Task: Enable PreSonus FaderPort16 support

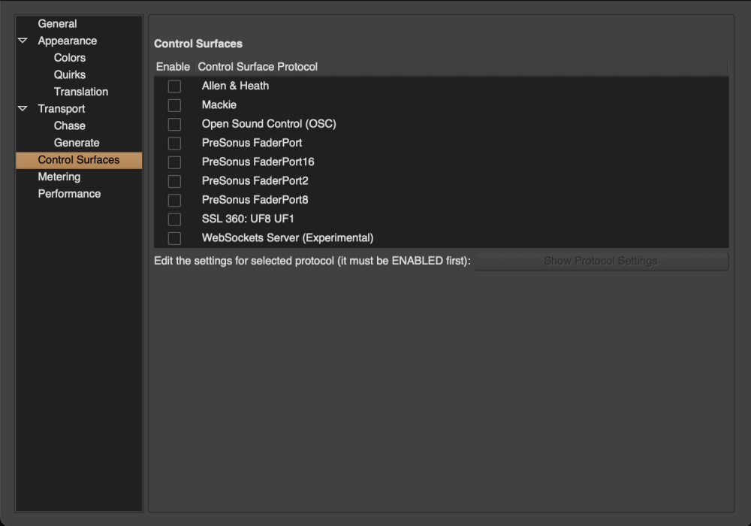Action: point(174,162)
